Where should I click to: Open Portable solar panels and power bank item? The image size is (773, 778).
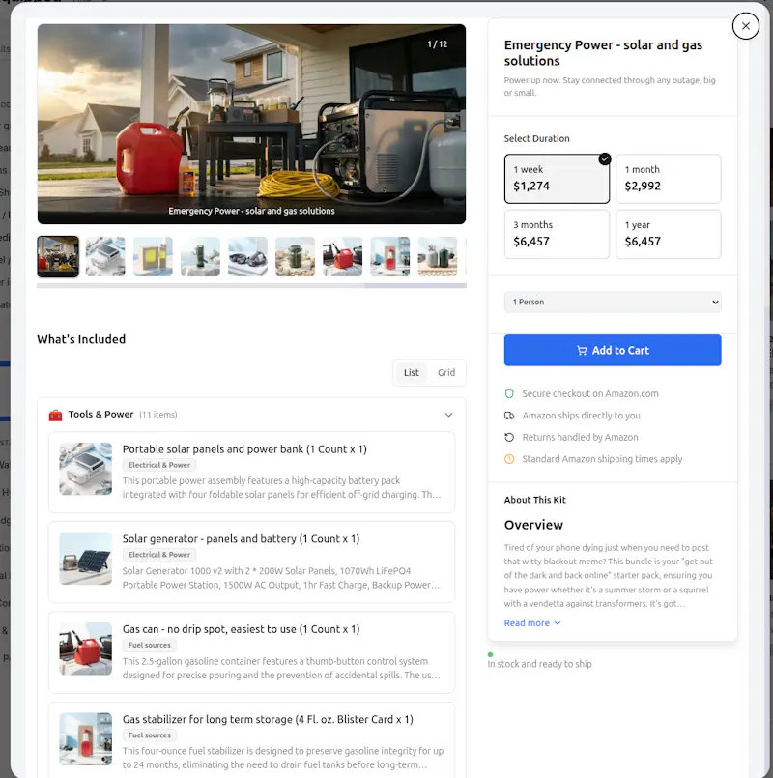[x=251, y=472]
